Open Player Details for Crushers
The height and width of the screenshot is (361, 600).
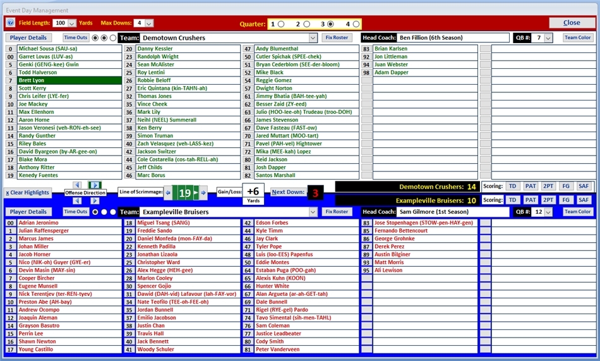28,37
